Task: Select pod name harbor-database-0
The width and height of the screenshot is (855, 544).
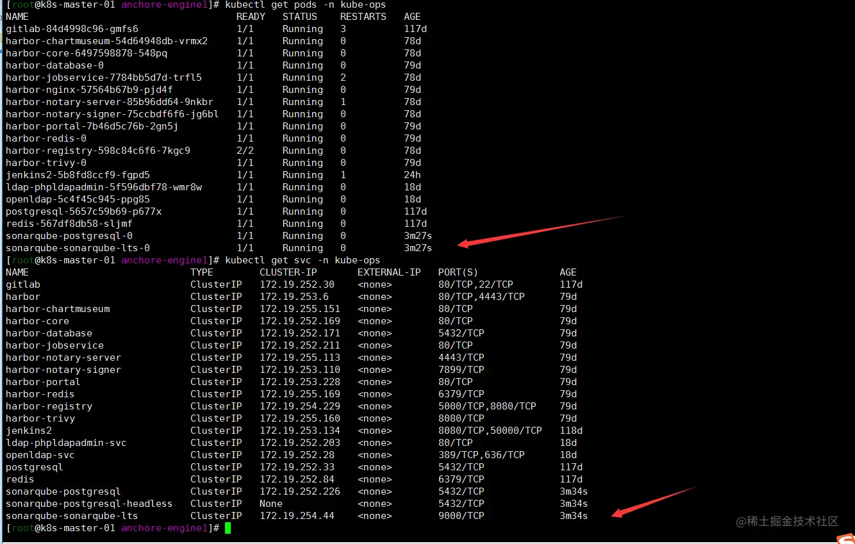Action: (54, 65)
